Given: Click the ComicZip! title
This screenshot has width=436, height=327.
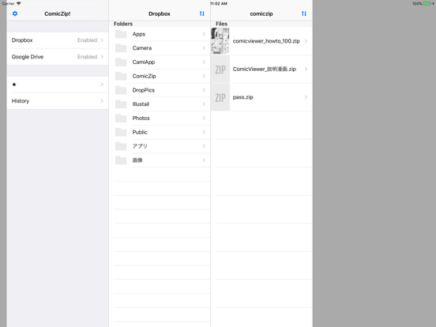Looking at the screenshot, I should point(58,13).
